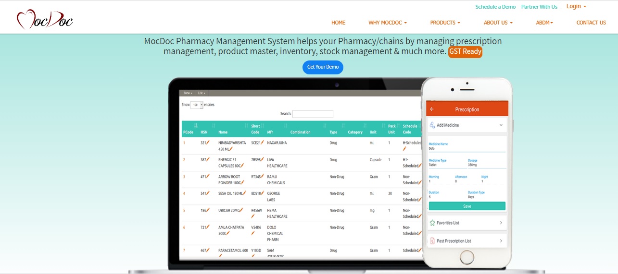Click the GST Ready badge

[x=465, y=52]
